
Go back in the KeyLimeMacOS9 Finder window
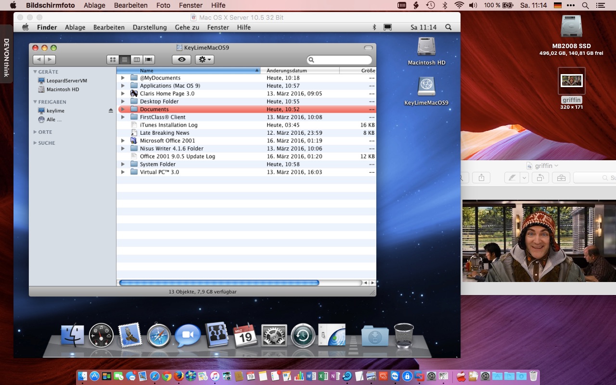coord(38,60)
